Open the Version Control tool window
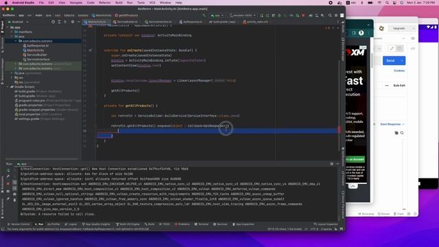This screenshot has height=247, width=439. click(19, 224)
